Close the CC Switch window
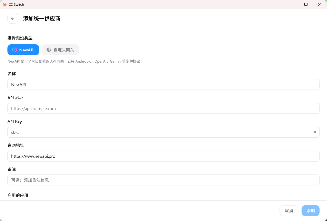327x221 pixels. (x=320, y=4)
